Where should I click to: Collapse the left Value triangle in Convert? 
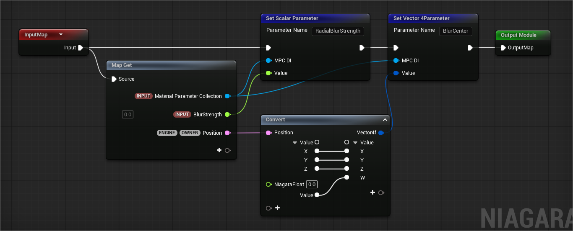coord(295,143)
